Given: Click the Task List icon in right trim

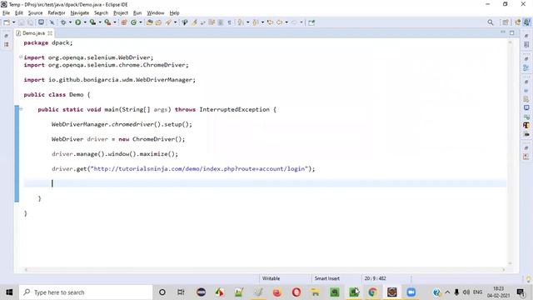Looking at the screenshot, I should [526, 44].
